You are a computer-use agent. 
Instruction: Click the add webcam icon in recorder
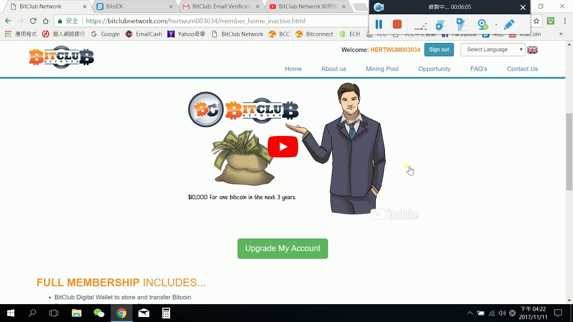point(483,25)
